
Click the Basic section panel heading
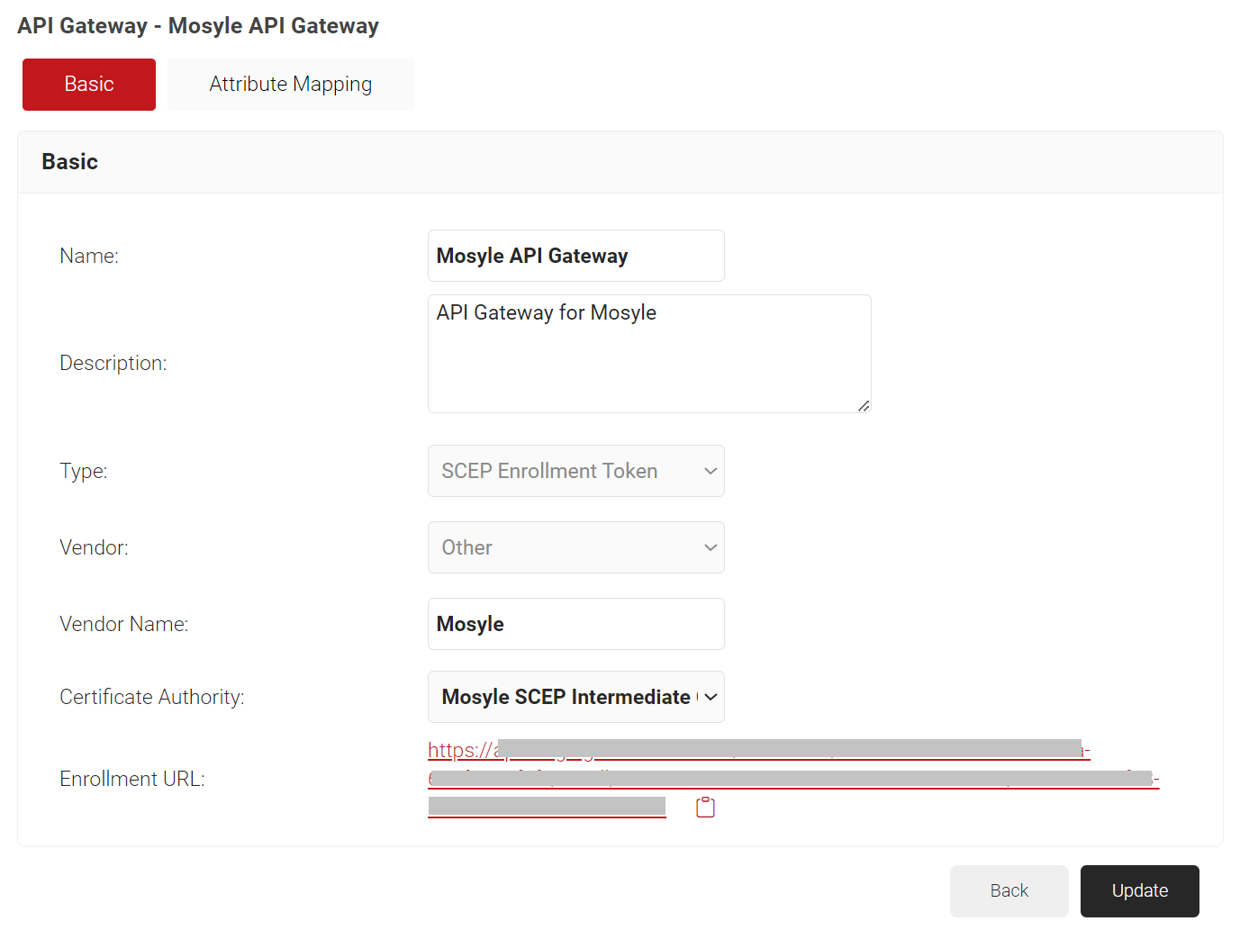point(70,162)
